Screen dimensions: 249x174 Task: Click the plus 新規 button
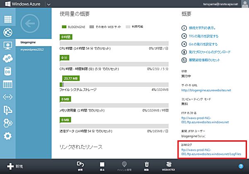point(15,167)
